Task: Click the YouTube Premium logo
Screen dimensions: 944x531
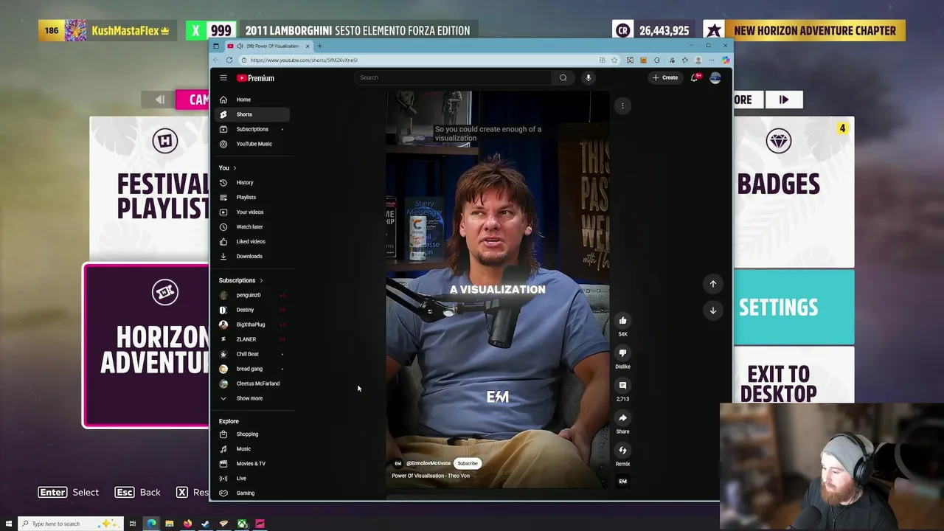Action: click(x=255, y=77)
